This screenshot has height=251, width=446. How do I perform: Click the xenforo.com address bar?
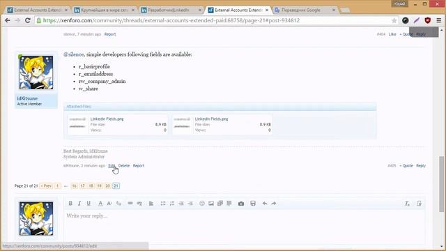point(216,20)
